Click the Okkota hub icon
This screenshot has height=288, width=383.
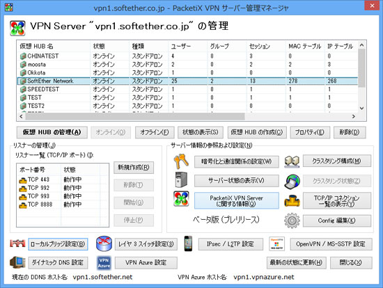tap(23, 73)
